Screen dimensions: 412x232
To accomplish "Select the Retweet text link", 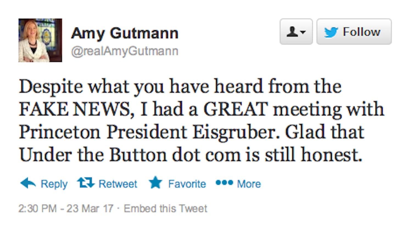I will coord(118,184).
